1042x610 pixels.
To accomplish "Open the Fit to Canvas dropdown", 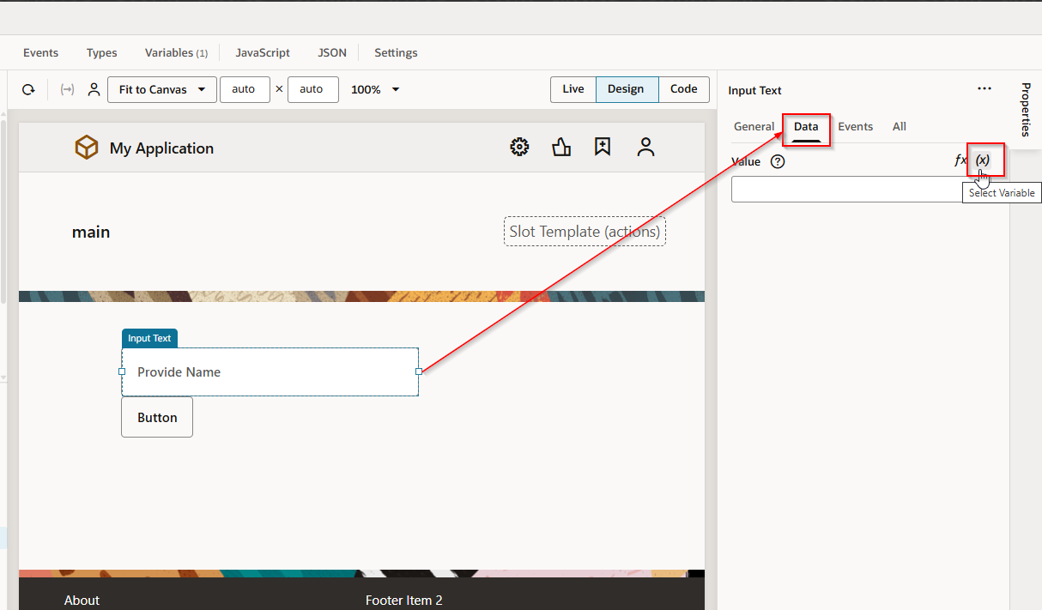I will coord(161,89).
